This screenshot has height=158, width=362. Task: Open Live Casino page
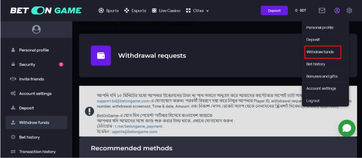click(166, 11)
